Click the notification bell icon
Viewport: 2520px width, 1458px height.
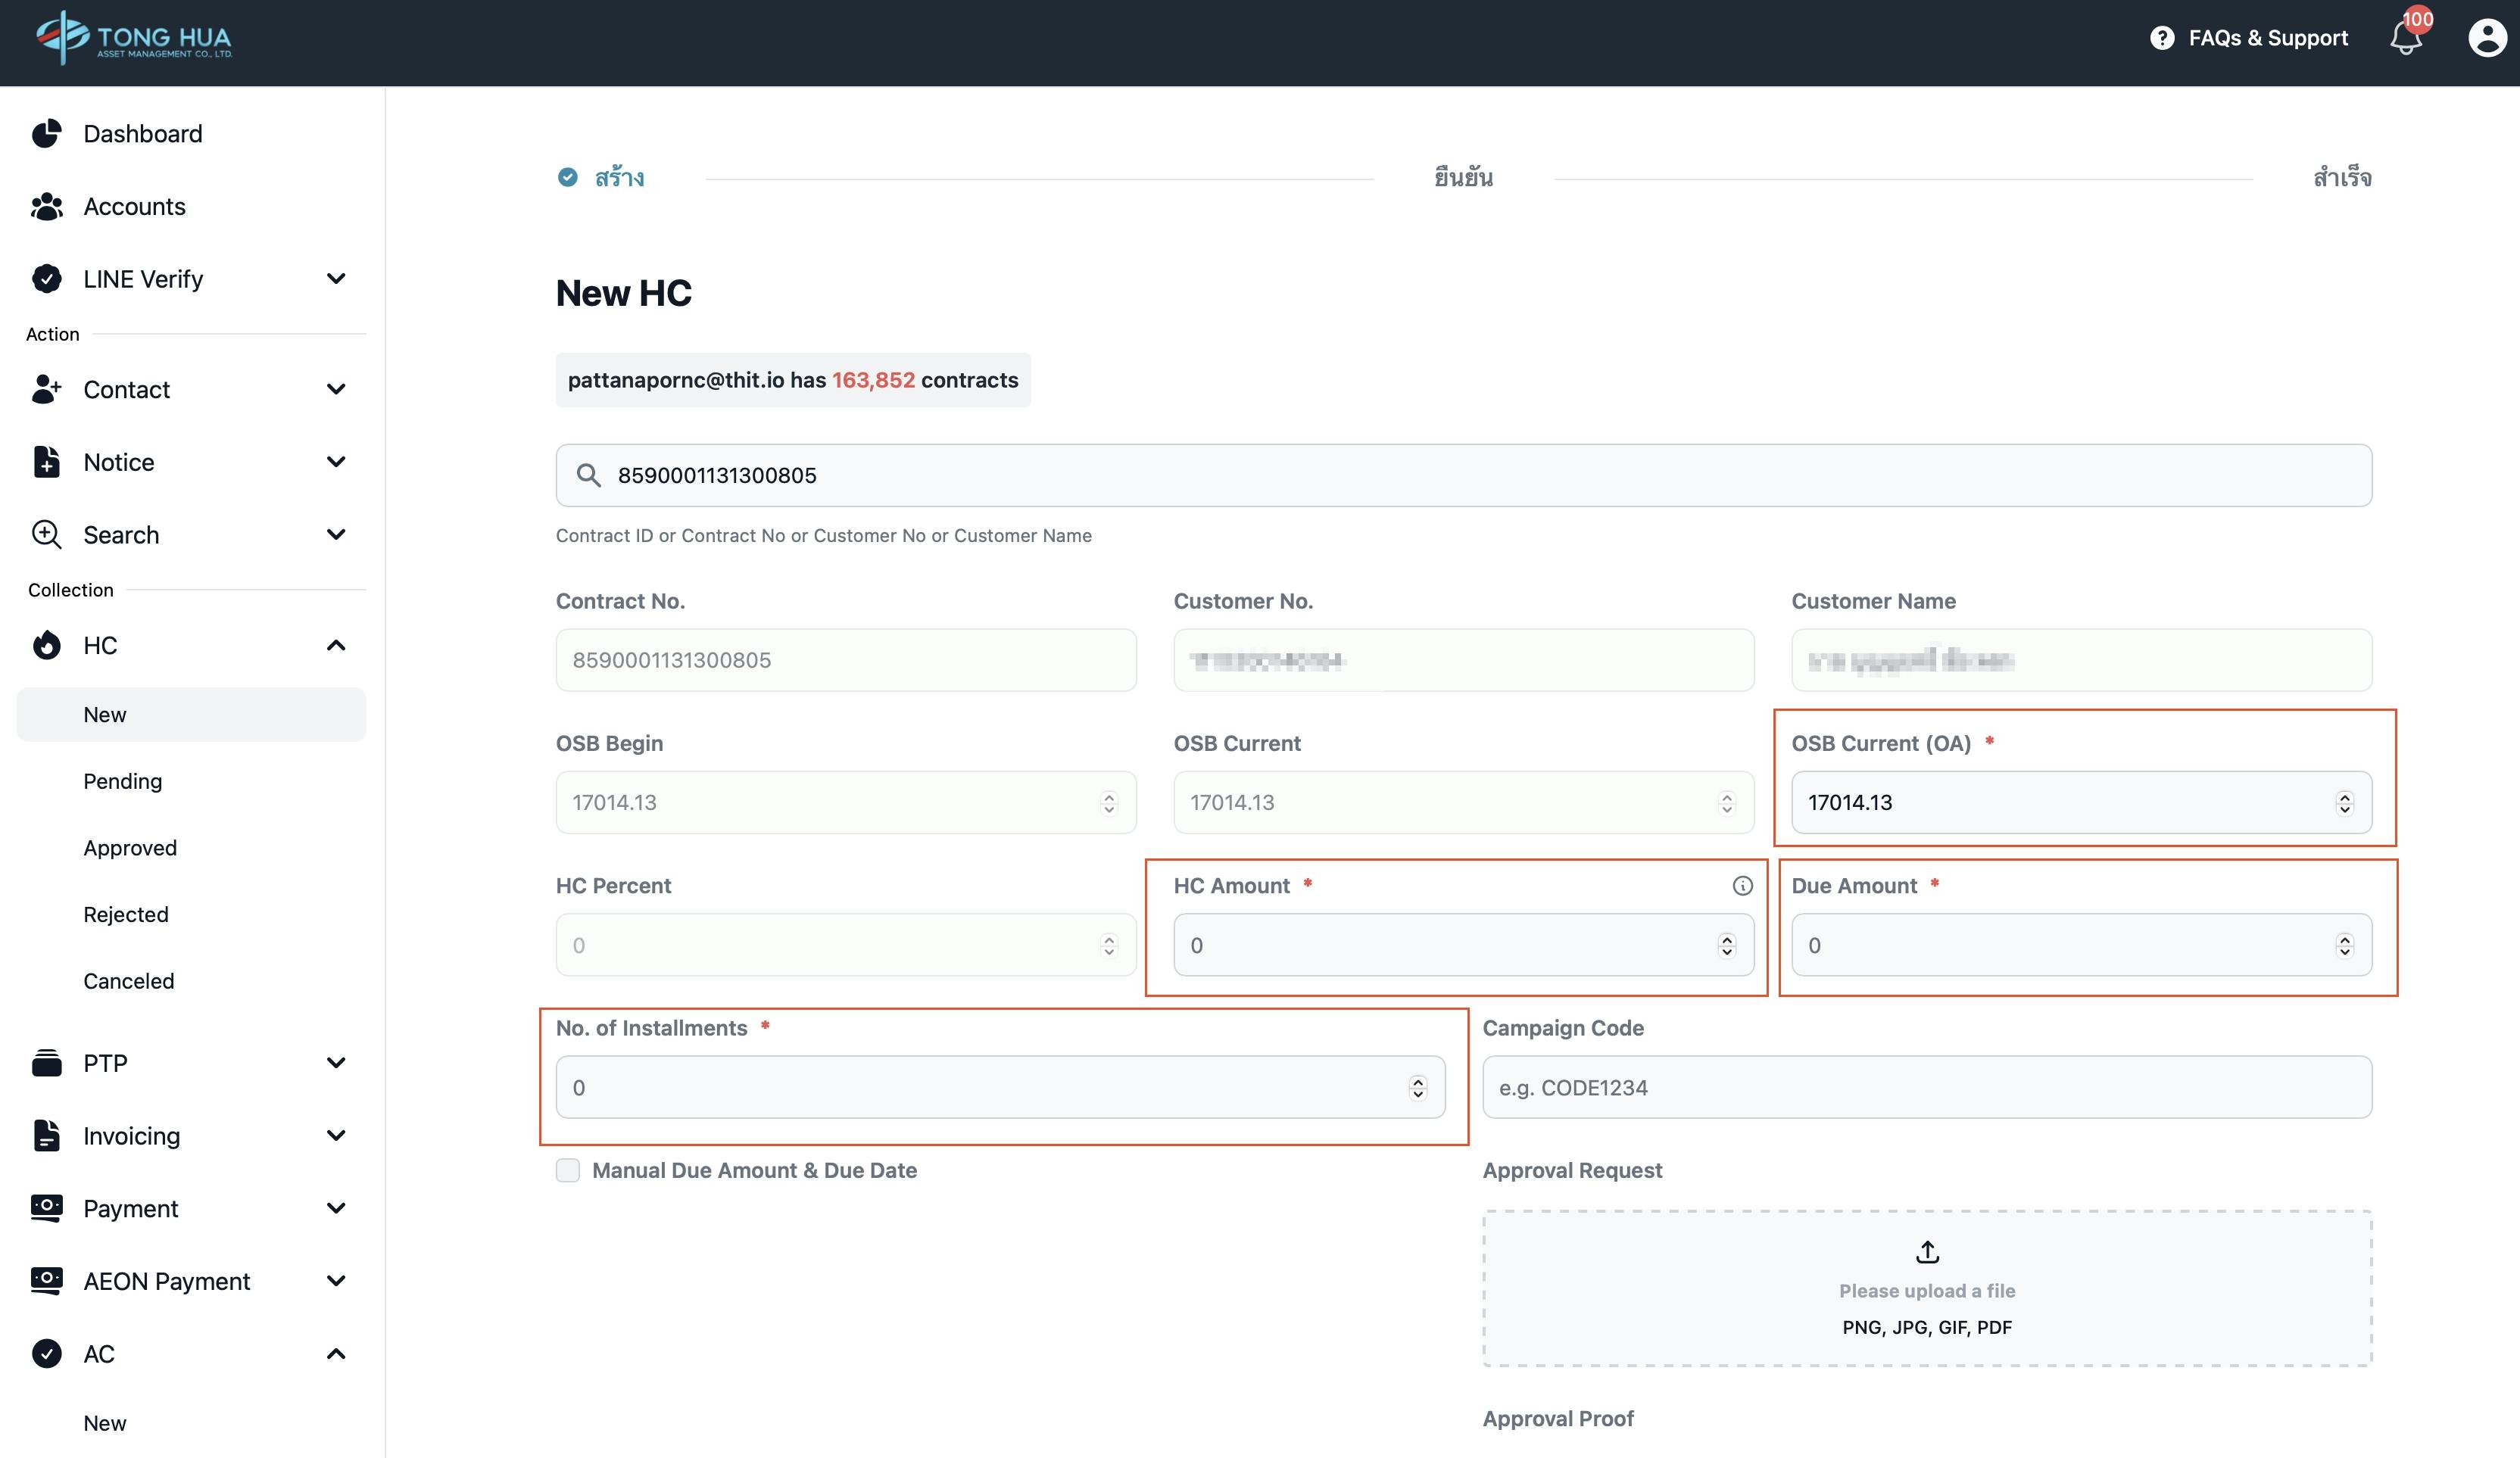[x=2405, y=39]
